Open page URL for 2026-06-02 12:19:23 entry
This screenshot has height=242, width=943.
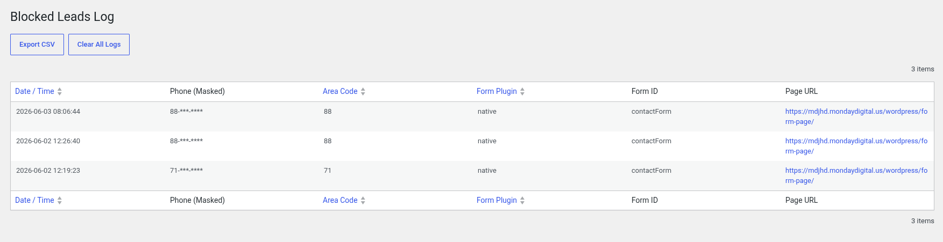(x=856, y=175)
